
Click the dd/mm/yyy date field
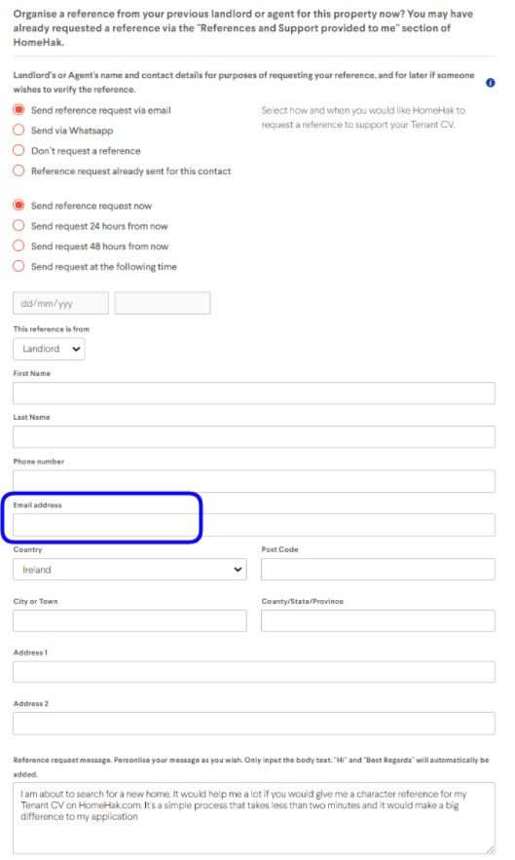[x=61, y=303]
